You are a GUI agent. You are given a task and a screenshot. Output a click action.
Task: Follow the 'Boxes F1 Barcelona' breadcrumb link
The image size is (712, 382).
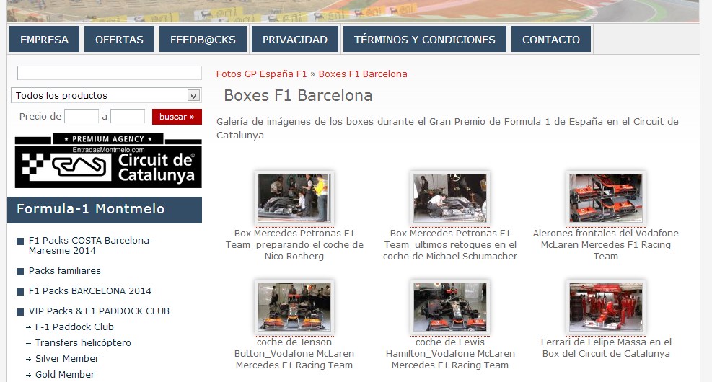click(x=363, y=74)
